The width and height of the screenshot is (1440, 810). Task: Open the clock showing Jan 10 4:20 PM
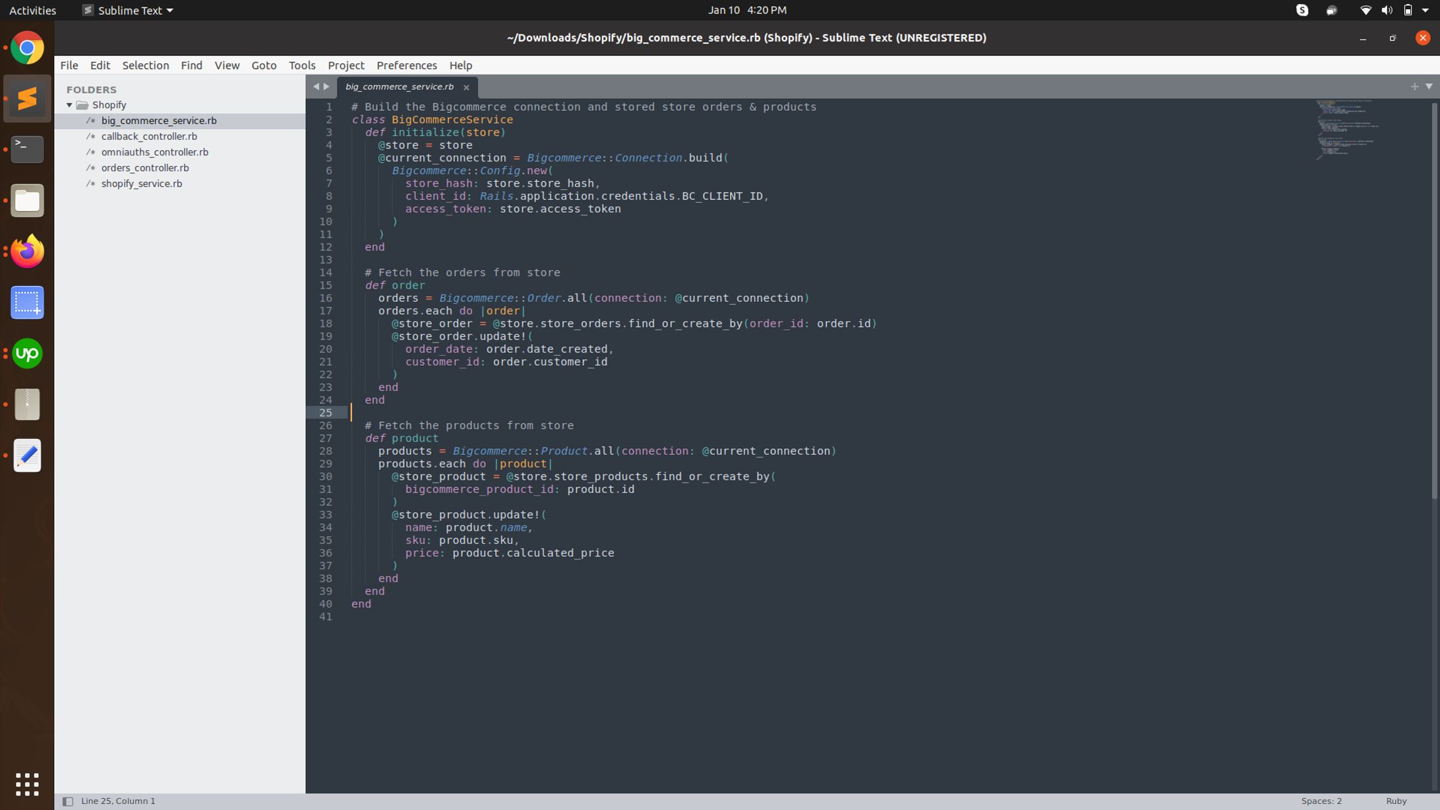(747, 10)
